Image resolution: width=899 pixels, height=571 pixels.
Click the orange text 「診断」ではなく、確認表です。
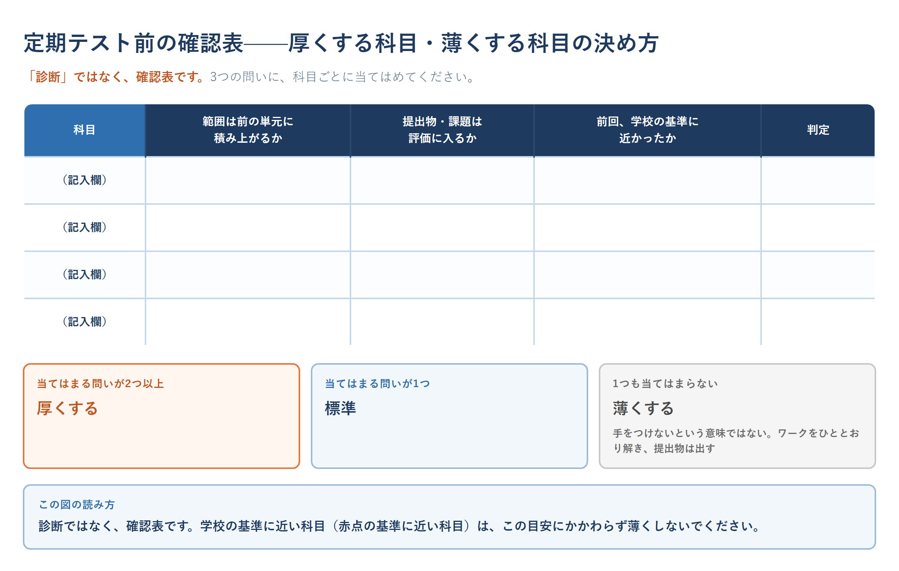(116, 77)
